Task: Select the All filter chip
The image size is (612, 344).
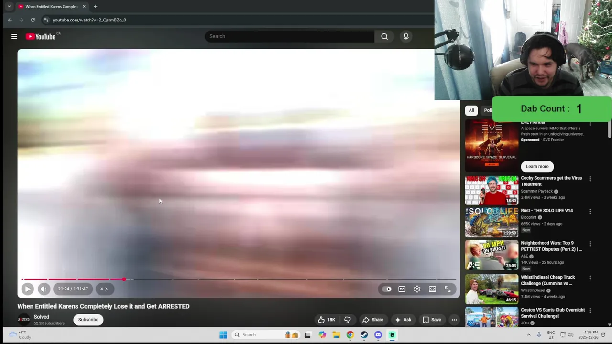Action: [x=471, y=110]
